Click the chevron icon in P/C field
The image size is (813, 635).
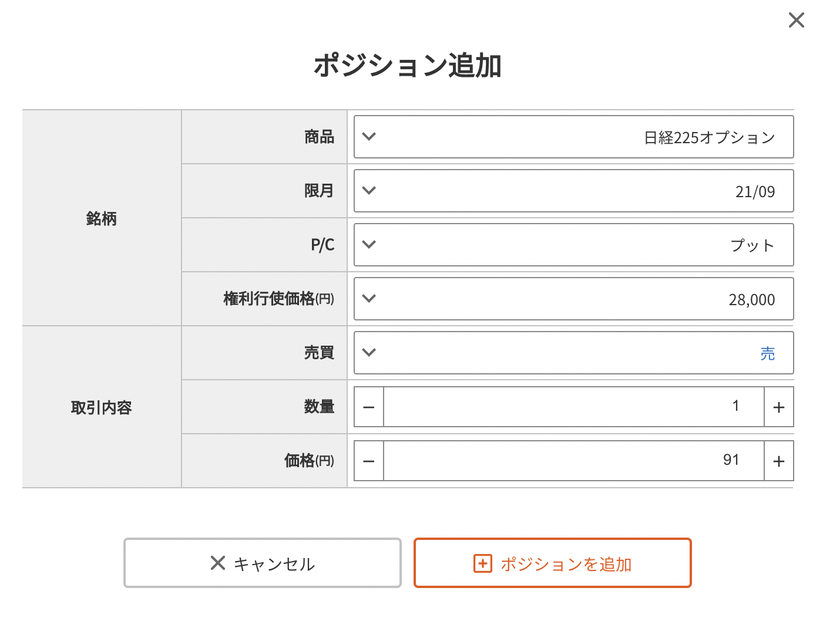tap(369, 244)
